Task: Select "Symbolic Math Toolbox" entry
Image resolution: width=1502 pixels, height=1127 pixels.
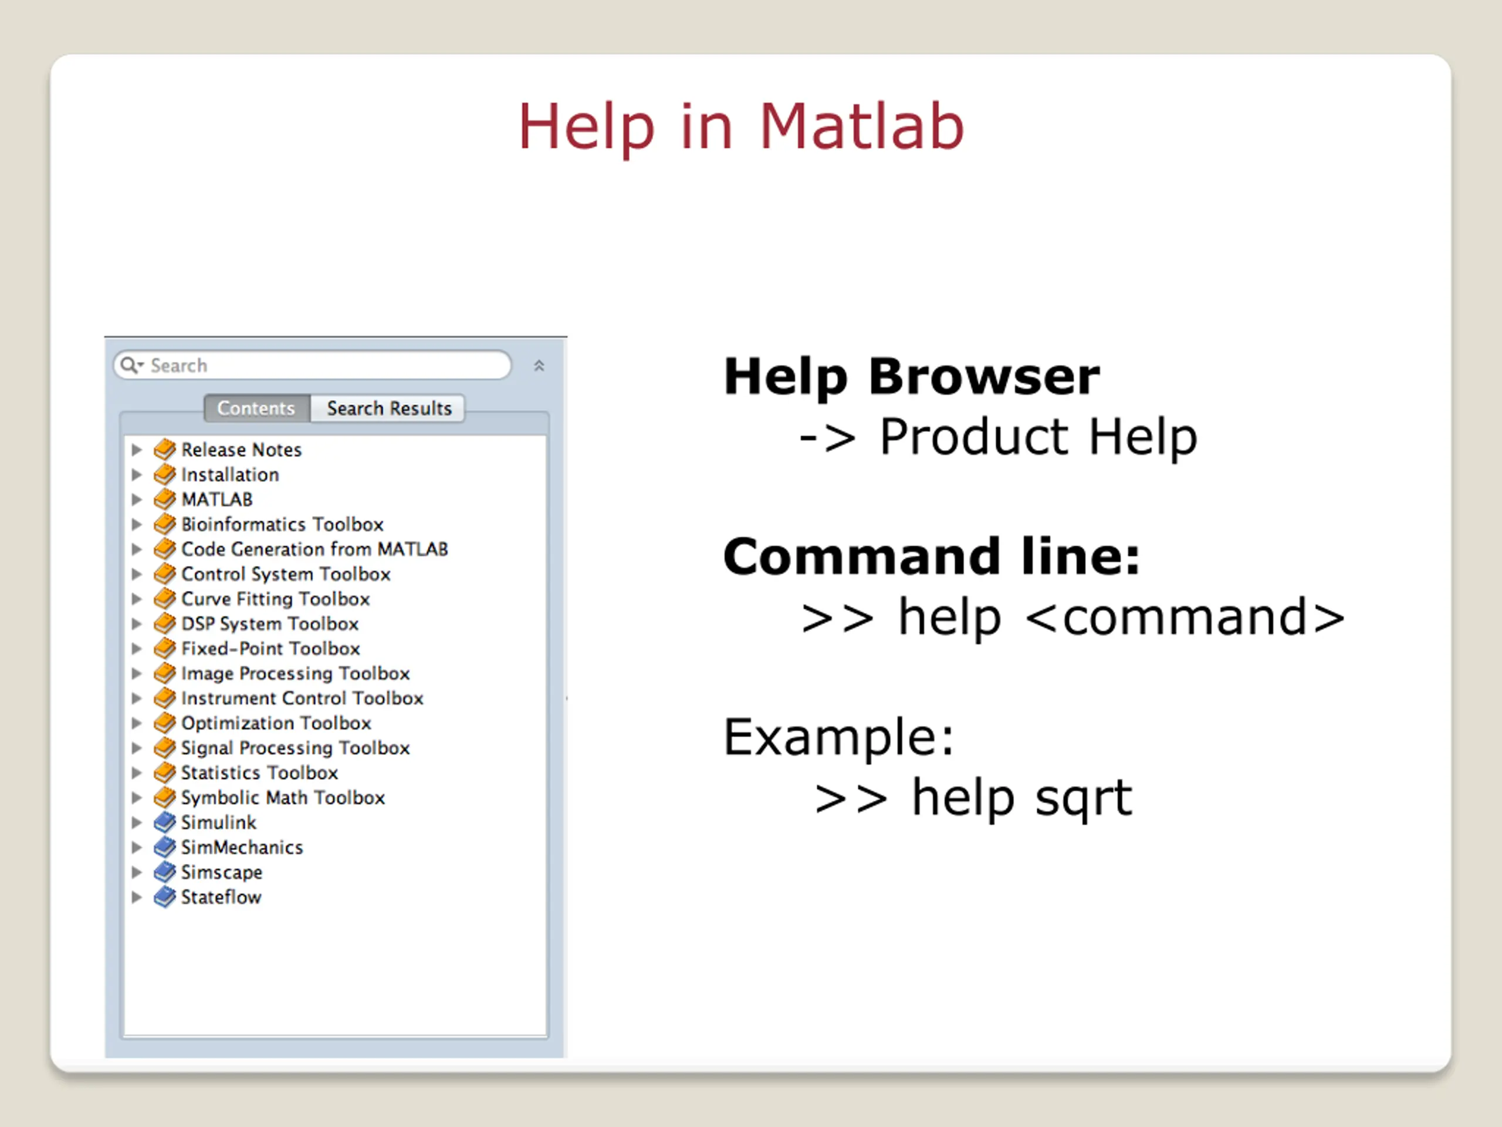Action: point(283,798)
